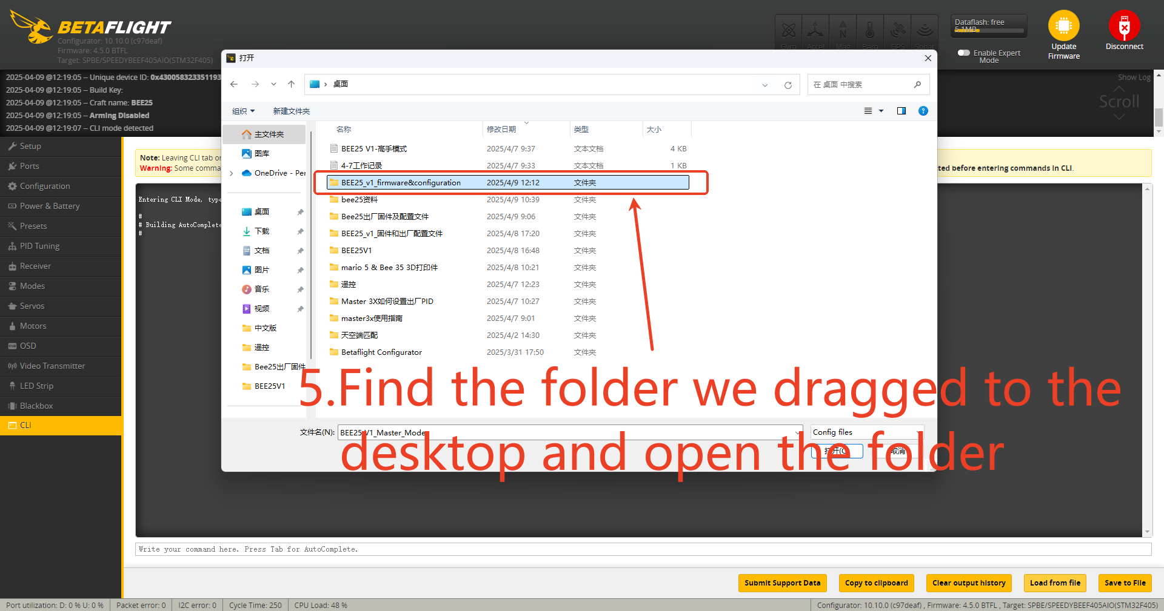
Task: Select folder Betaflight Configurator
Action: [508, 352]
